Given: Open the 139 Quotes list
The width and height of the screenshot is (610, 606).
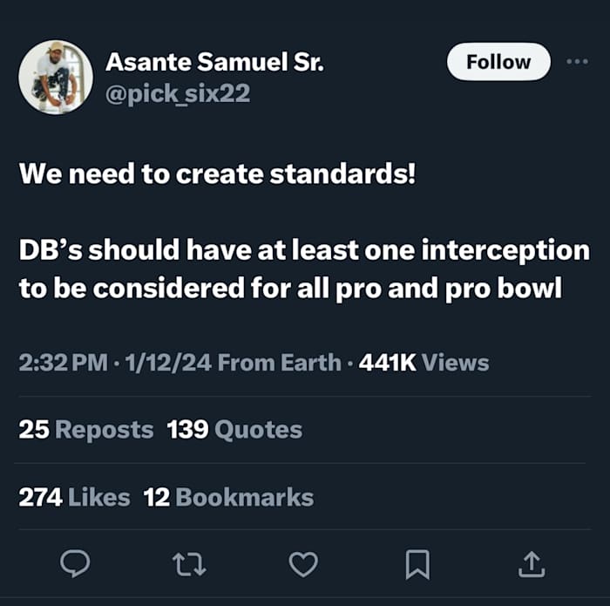Looking at the screenshot, I should pyautogui.click(x=234, y=430).
